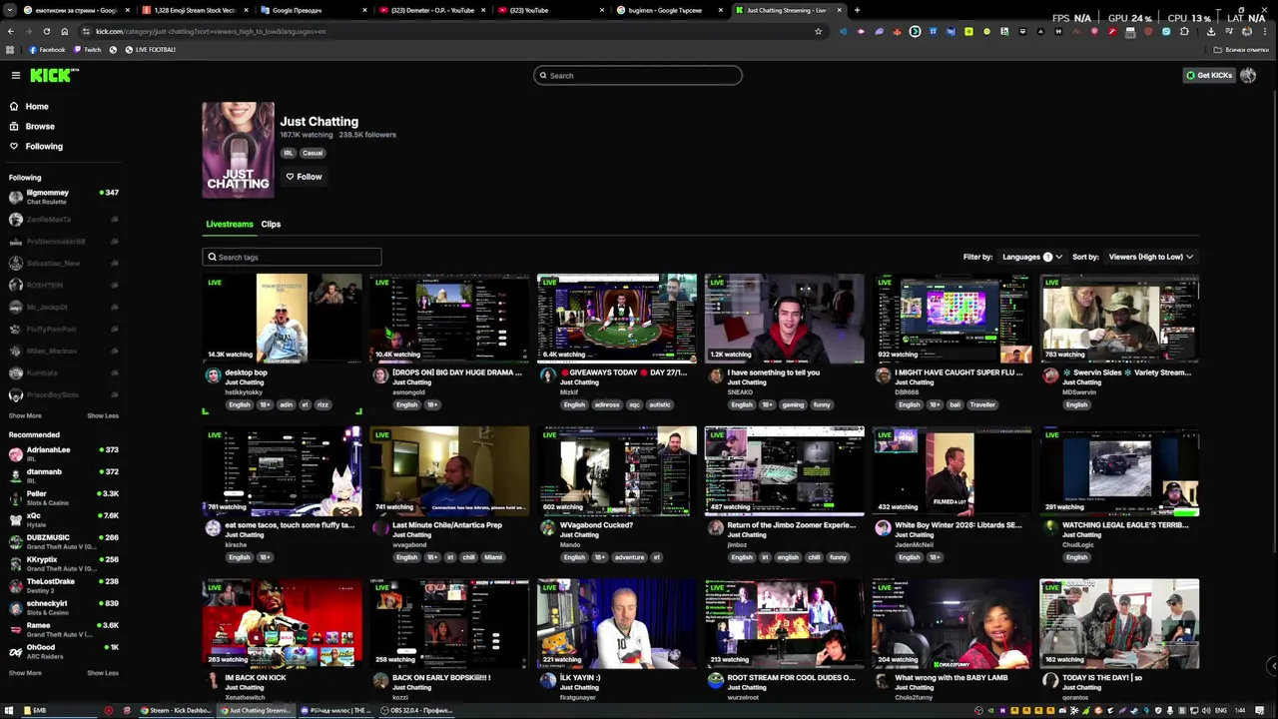The height and width of the screenshot is (719, 1278).
Task: Select the Casual category tag
Action: pos(313,153)
